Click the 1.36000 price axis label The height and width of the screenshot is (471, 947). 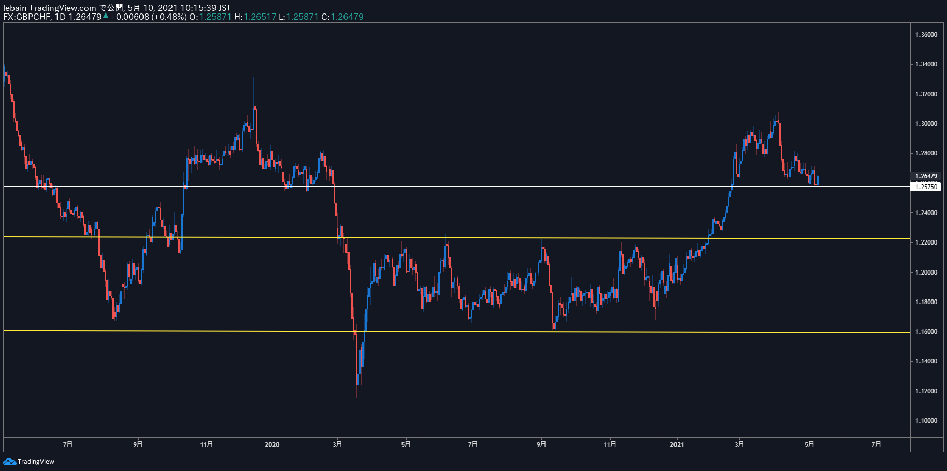click(x=926, y=35)
